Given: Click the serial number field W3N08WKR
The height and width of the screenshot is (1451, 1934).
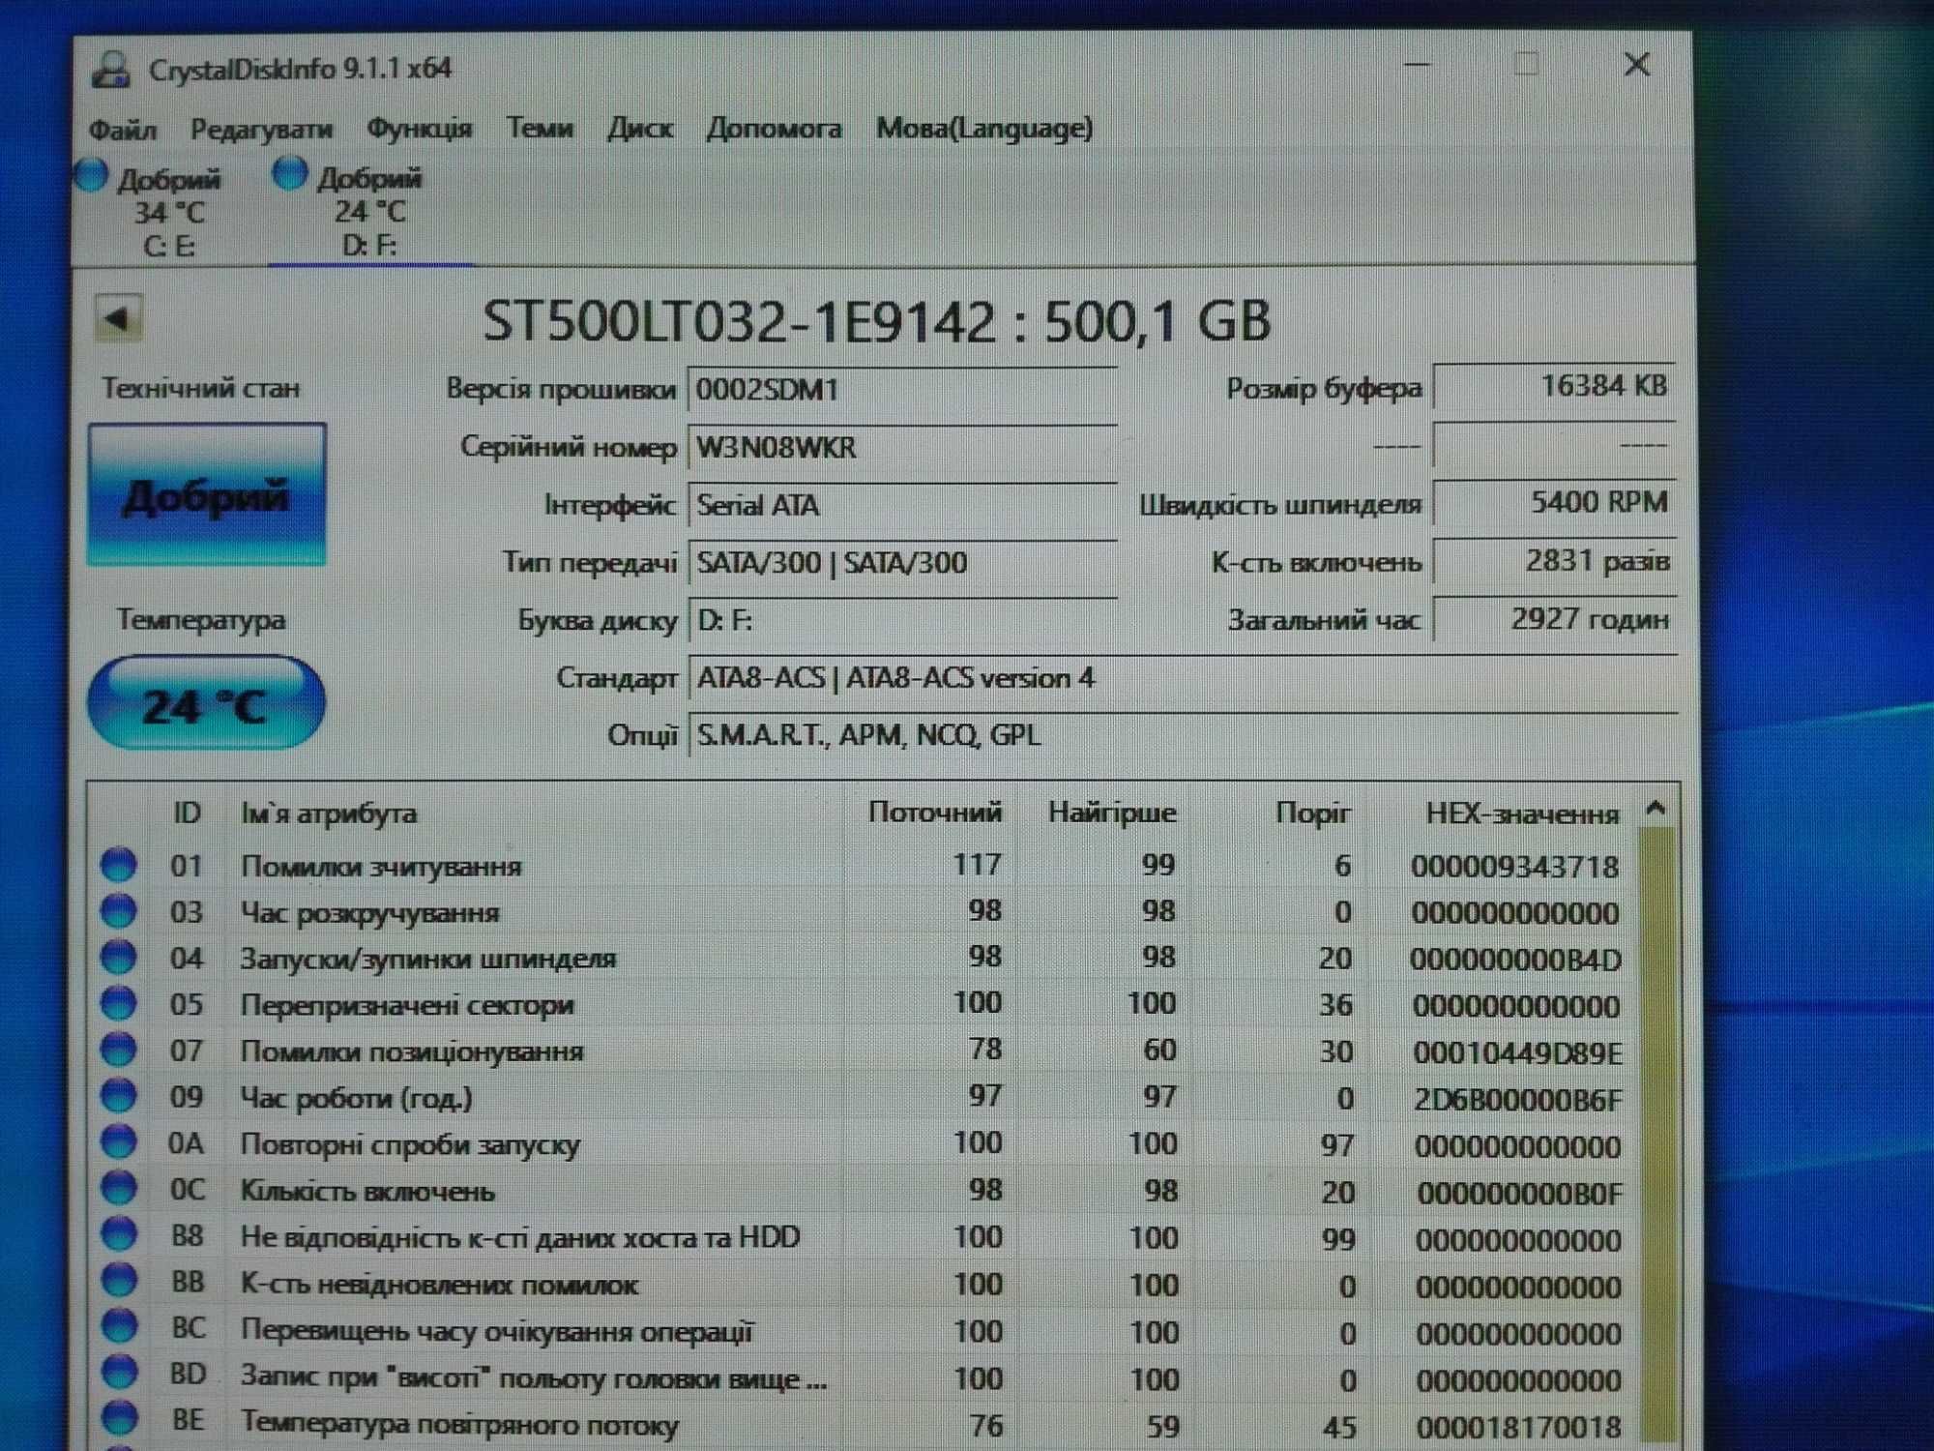Looking at the screenshot, I should (x=902, y=448).
